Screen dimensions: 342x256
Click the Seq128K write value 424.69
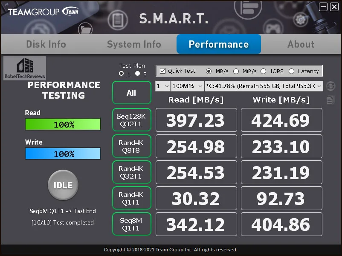point(281,120)
